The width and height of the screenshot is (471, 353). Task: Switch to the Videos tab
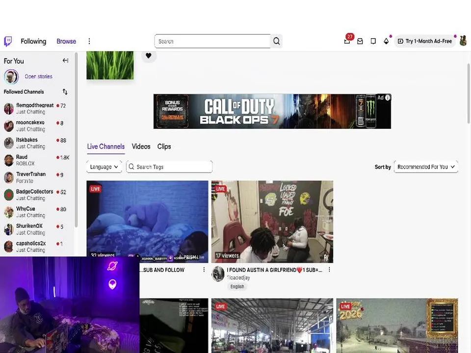(x=141, y=147)
